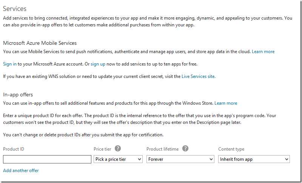Viewport: 302px width, 183px height.
Task: Click the 'Add another offer' link
Action: coord(21,171)
